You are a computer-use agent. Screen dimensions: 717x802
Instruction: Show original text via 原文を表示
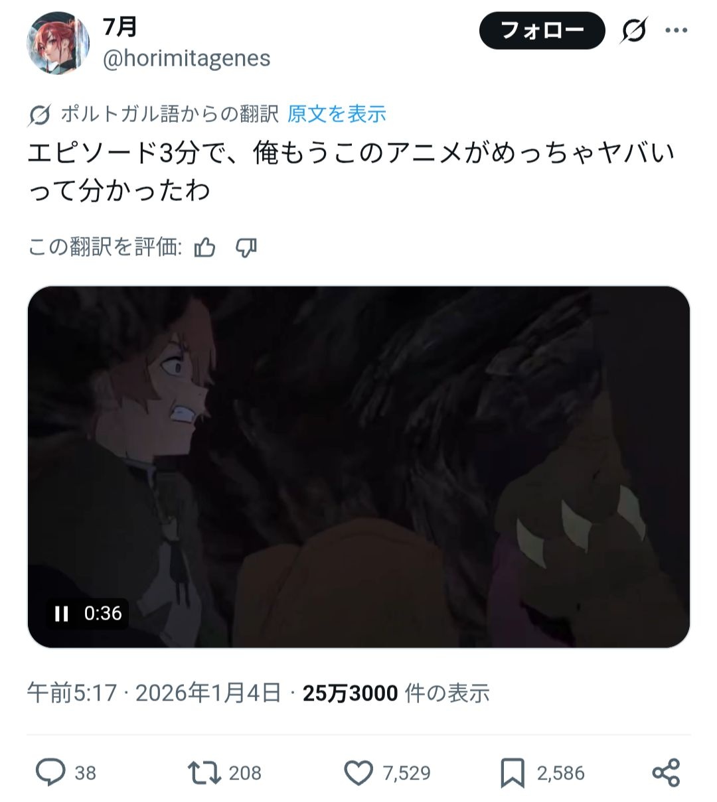point(337,114)
